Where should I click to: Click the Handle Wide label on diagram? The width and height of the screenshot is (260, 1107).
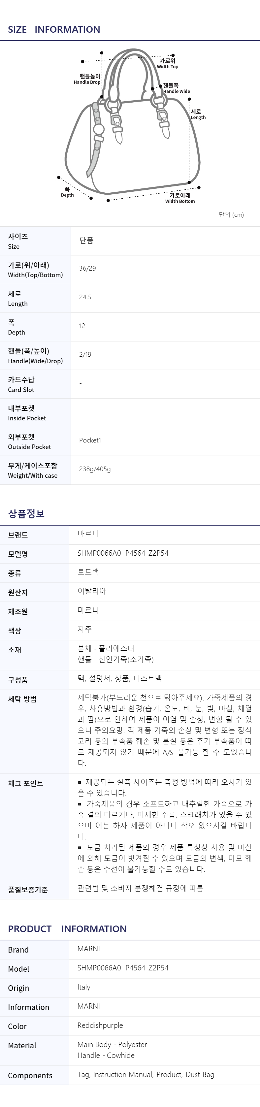[x=176, y=88]
